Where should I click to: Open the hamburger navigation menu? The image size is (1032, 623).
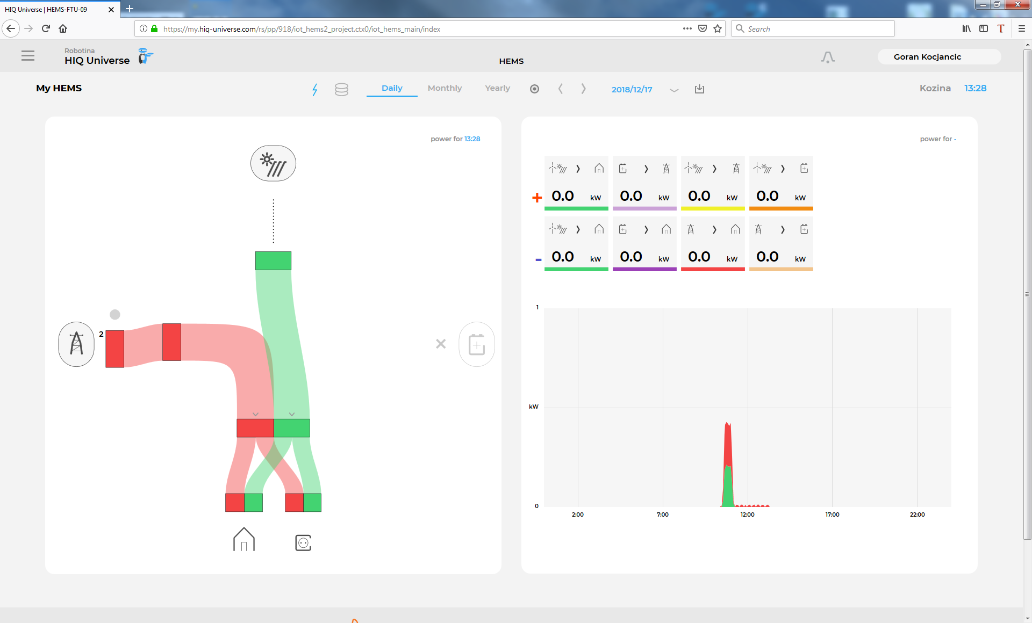tap(28, 56)
